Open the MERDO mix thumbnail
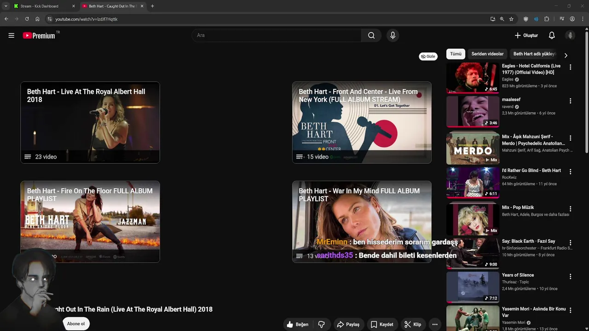This screenshot has width=589, height=331. point(473,148)
